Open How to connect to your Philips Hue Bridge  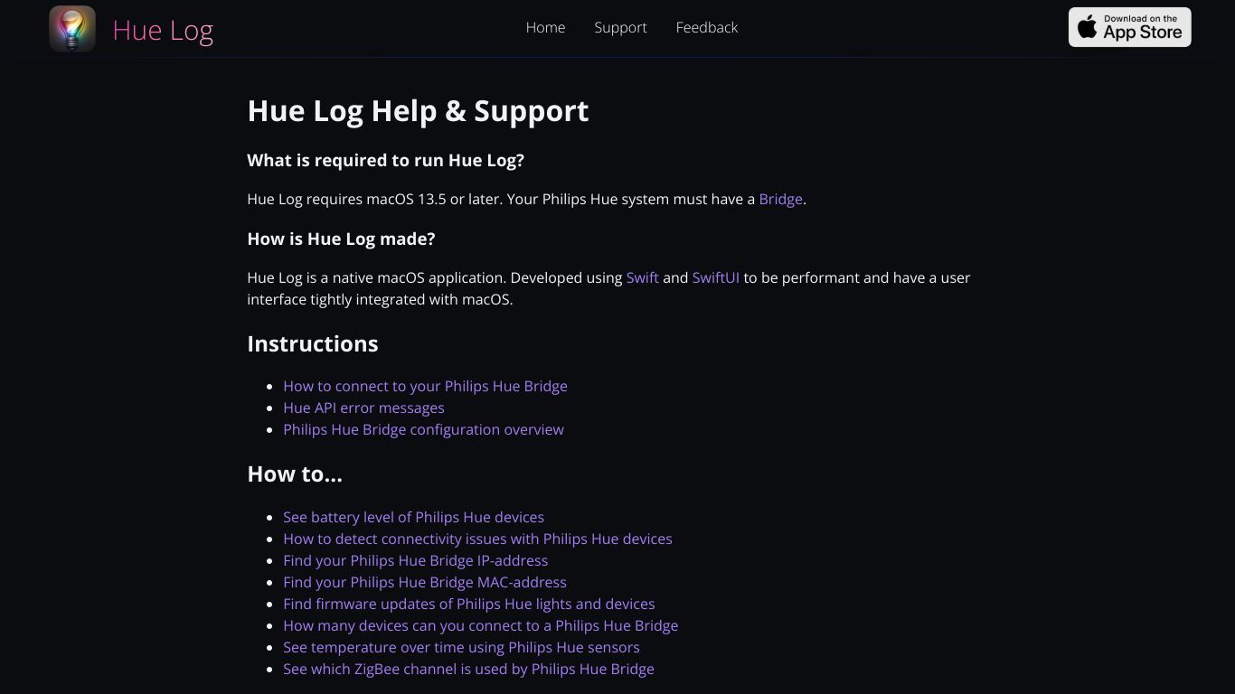[425, 386]
